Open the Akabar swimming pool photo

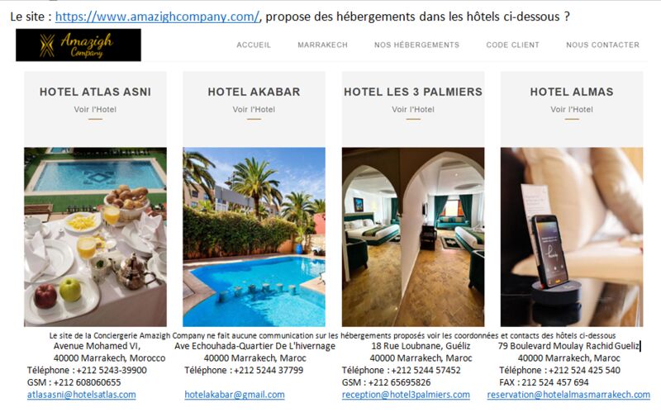point(254,237)
